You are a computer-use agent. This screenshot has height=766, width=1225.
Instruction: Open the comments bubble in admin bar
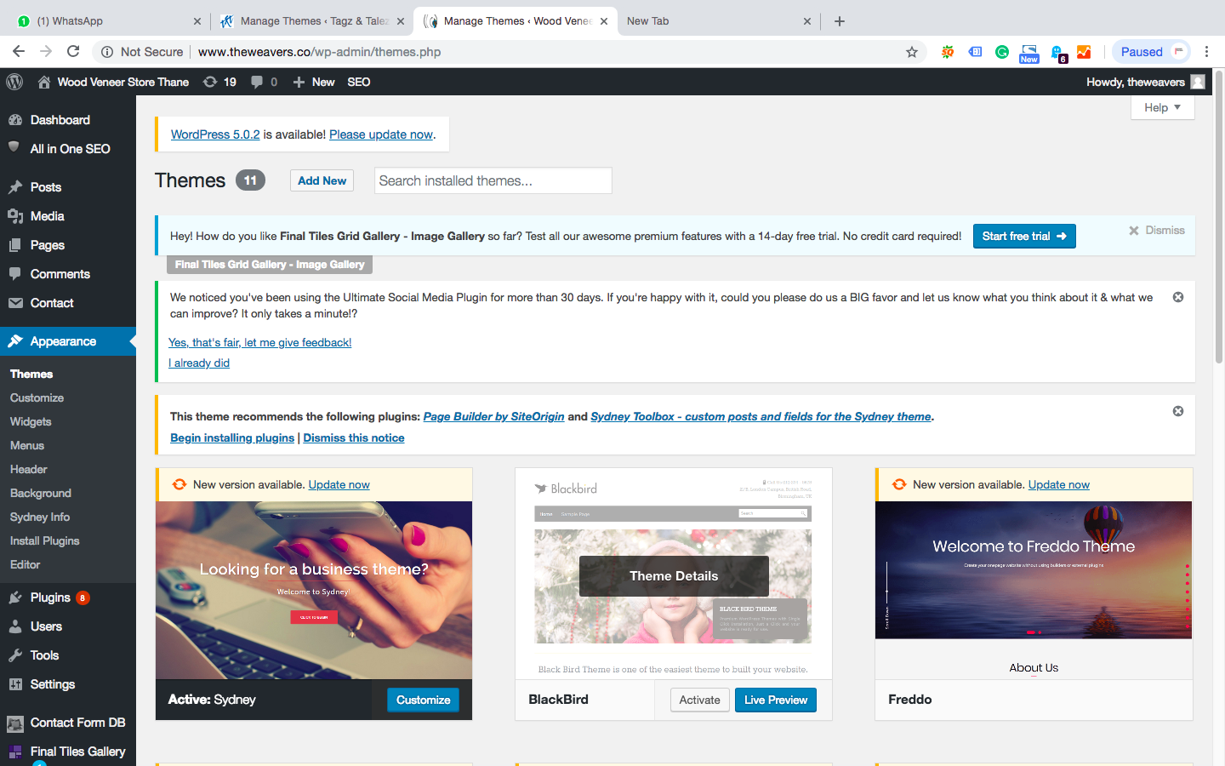coord(264,82)
